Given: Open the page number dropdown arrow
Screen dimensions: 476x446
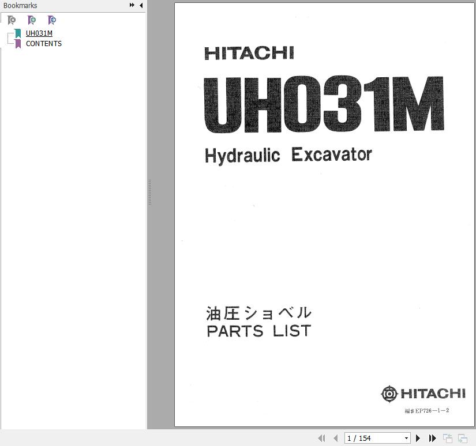Looking at the screenshot, I should click(x=406, y=439).
